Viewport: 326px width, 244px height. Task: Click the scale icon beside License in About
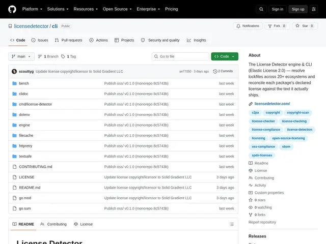click(x=251, y=171)
